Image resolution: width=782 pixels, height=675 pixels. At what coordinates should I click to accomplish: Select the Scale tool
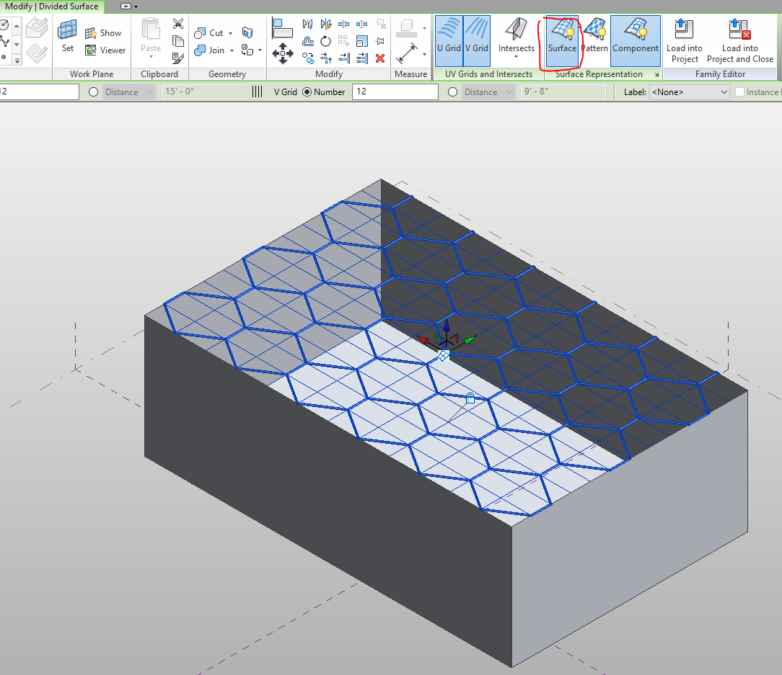click(x=361, y=40)
